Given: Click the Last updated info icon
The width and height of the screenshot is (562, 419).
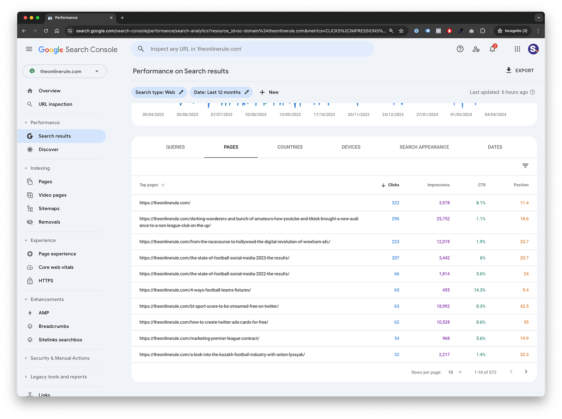Looking at the screenshot, I should click(533, 92).
